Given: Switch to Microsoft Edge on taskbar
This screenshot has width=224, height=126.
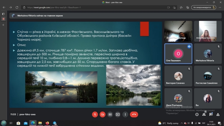Looking at the screenshot, I should (x=33, y=123).
